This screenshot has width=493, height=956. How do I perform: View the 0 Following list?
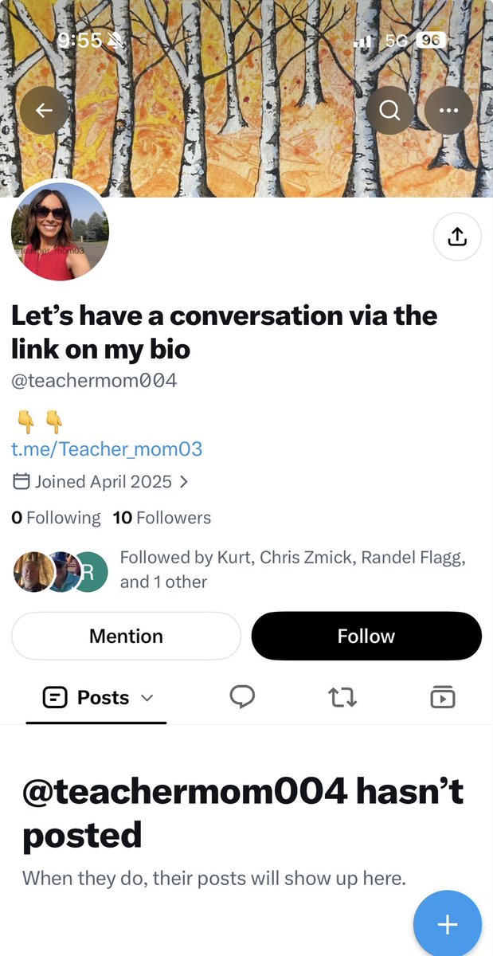click(56, 518)
